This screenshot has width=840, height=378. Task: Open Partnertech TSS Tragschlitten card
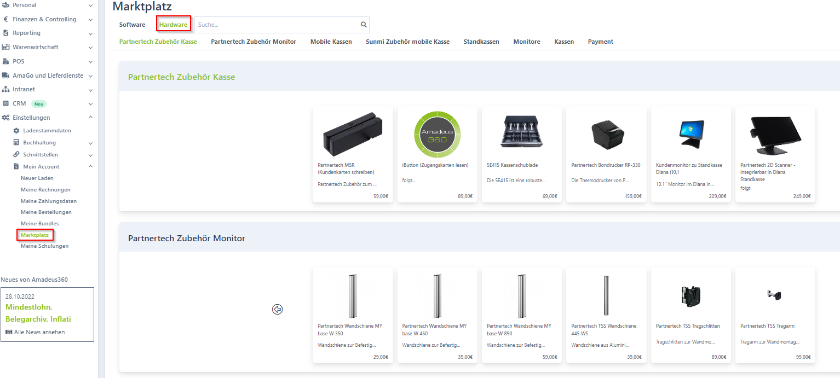[x=691, y=315]
